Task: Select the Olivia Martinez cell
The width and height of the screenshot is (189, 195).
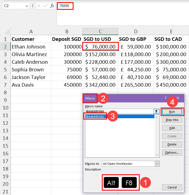Action: (x=31, y=54)
